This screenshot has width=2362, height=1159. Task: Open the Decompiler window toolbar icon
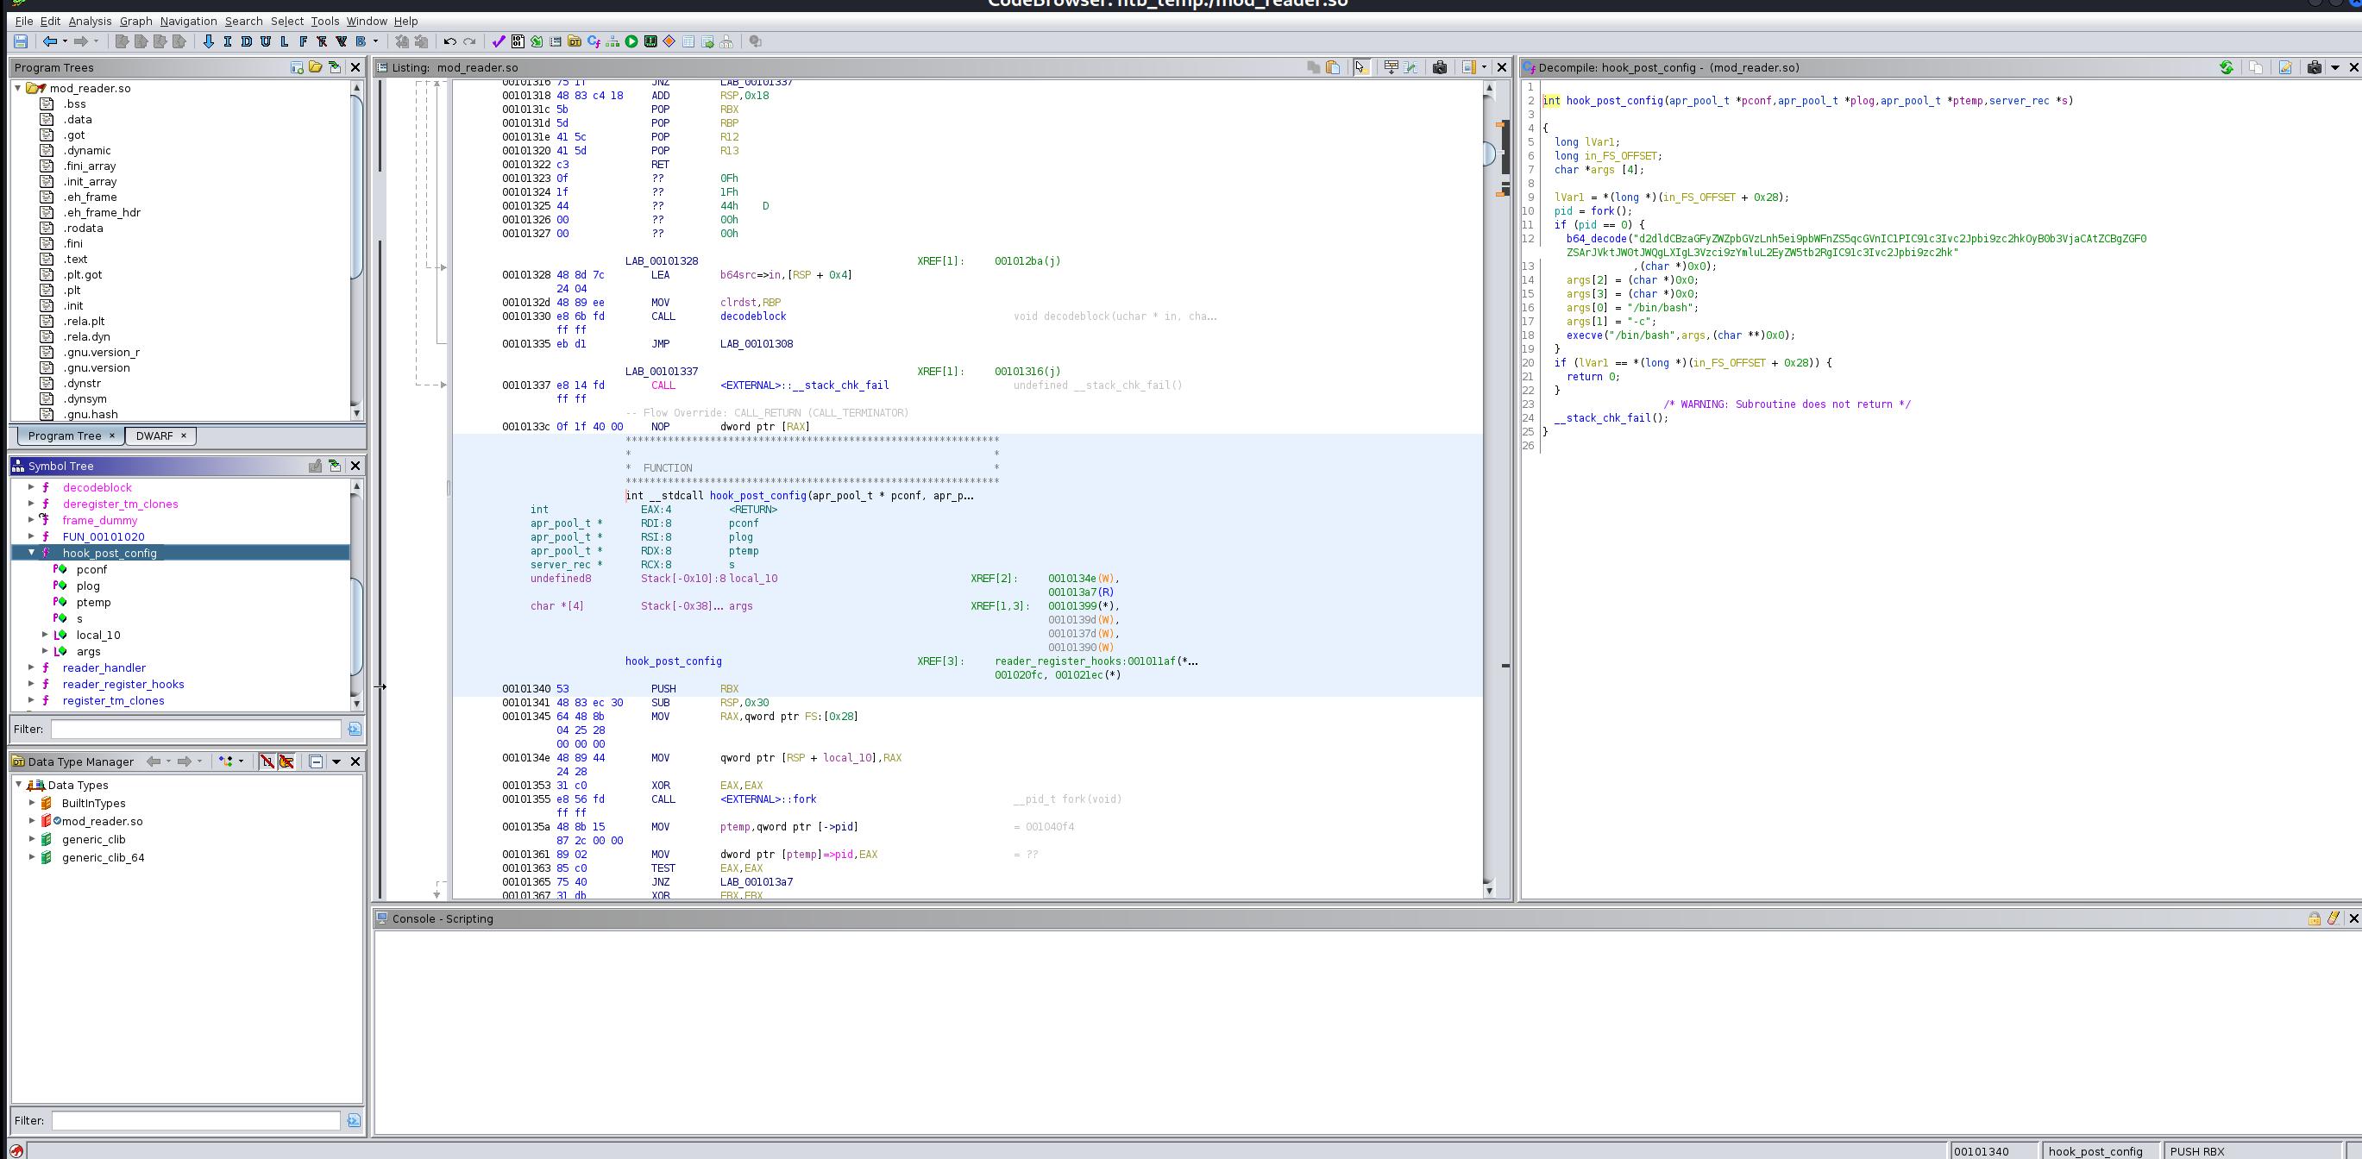pyautogui.click(x=594, y=41)
